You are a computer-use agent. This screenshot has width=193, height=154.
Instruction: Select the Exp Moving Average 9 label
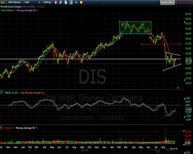[x=31, y=93]
